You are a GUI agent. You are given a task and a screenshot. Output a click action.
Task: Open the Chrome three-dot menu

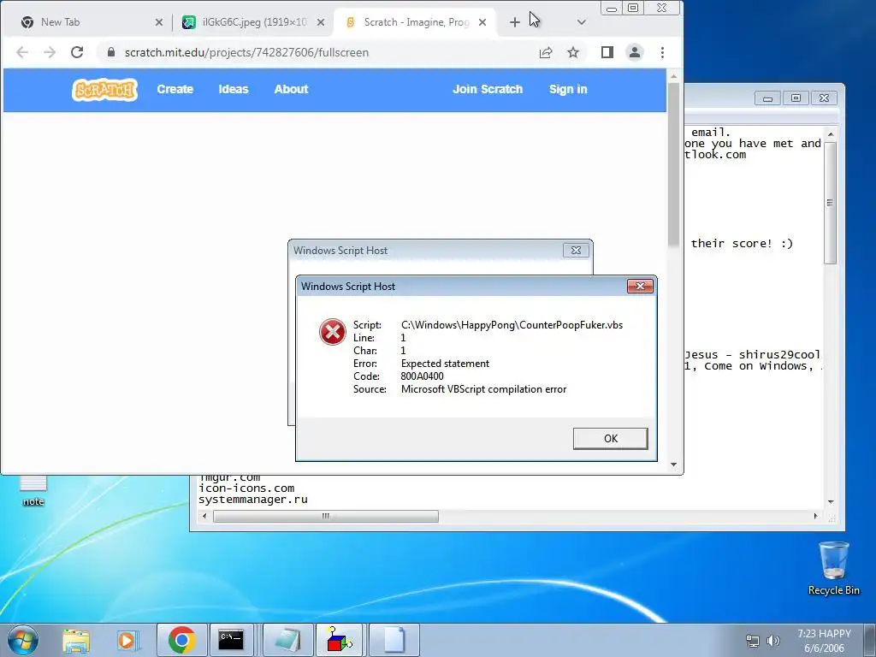click(x=662, y=52)
